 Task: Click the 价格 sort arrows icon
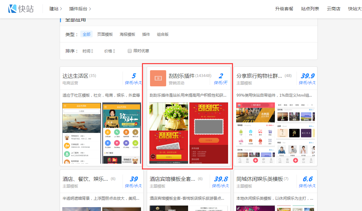coord(114,51)
